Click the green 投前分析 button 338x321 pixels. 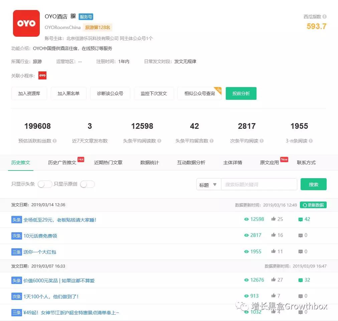click(241, 93)
